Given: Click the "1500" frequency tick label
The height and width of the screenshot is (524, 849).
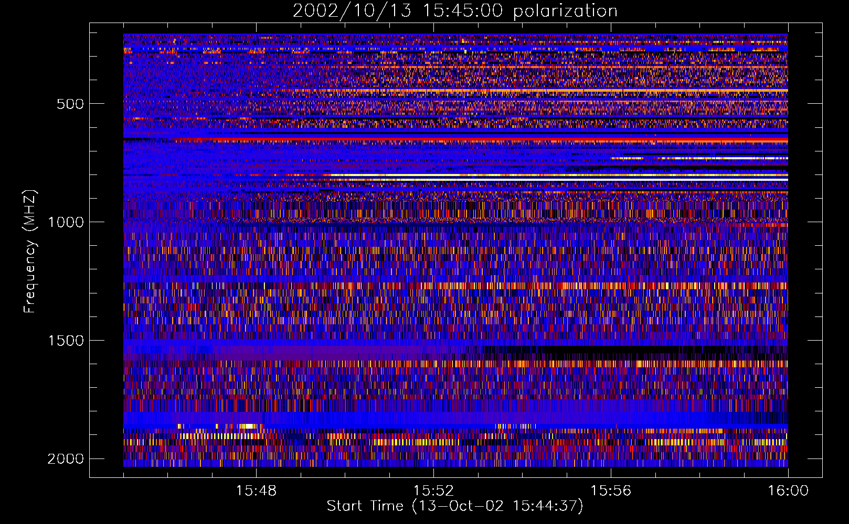Looking at the screenshot, I should tap(66, 341).
